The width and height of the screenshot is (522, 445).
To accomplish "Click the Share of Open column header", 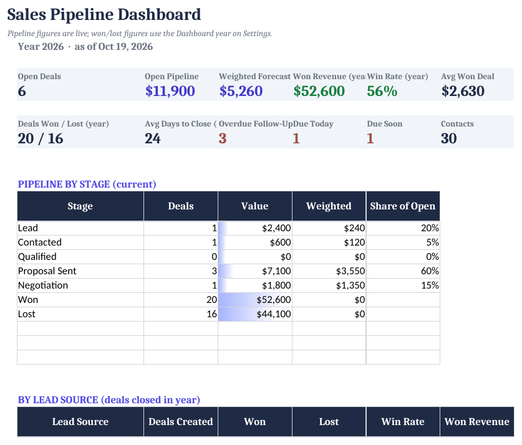I will (x=403, y=206).
